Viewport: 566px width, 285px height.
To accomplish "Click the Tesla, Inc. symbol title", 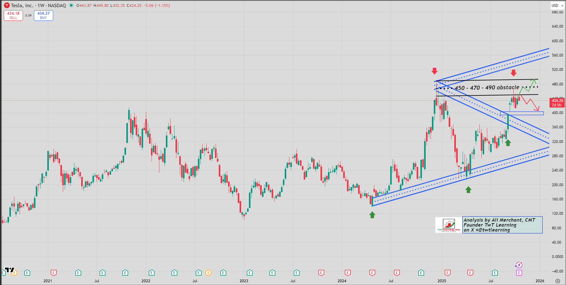I will point(22,5).
